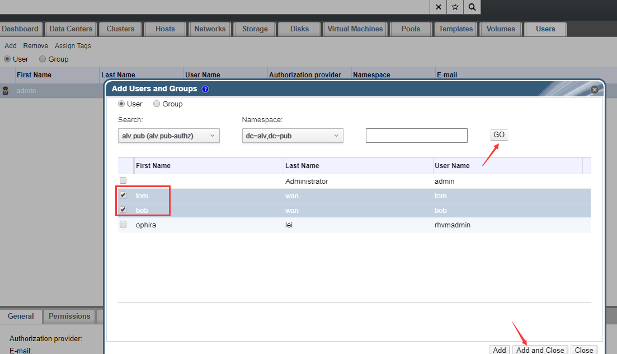Open the Virtual Machines tab
The width and height of the screenshot is (617, 354).
pyautogui.click(x=355, y=29)
